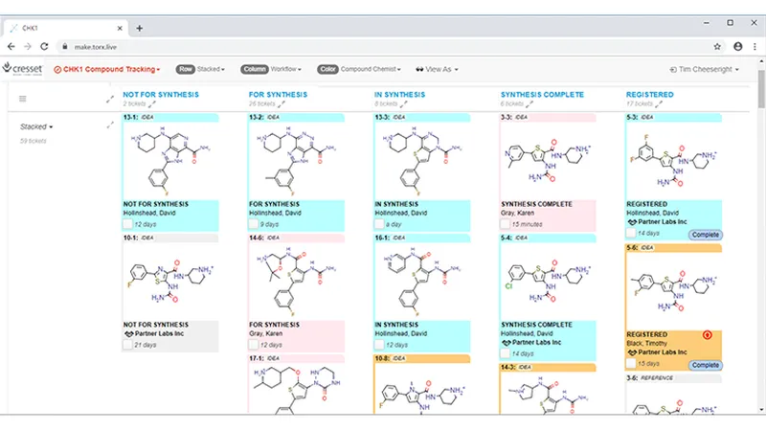Go forward in browser
Screen dimensions: 766x431
(x=28, y=46)
